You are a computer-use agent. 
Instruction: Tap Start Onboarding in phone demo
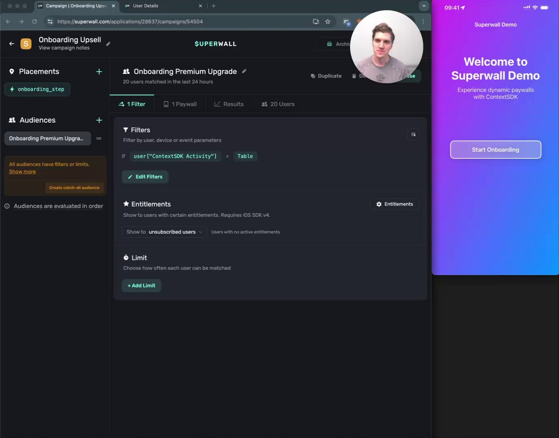coord(496,150)
